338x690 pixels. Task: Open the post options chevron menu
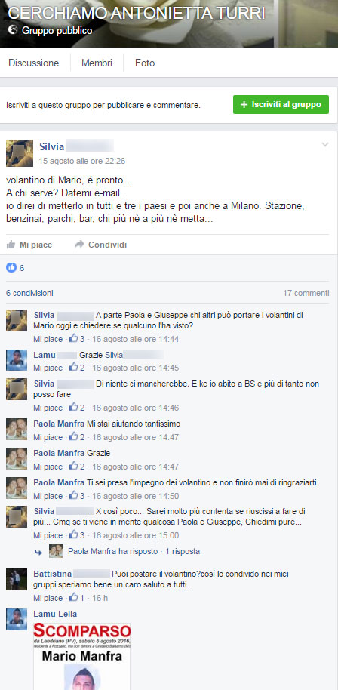click(325, 144)
